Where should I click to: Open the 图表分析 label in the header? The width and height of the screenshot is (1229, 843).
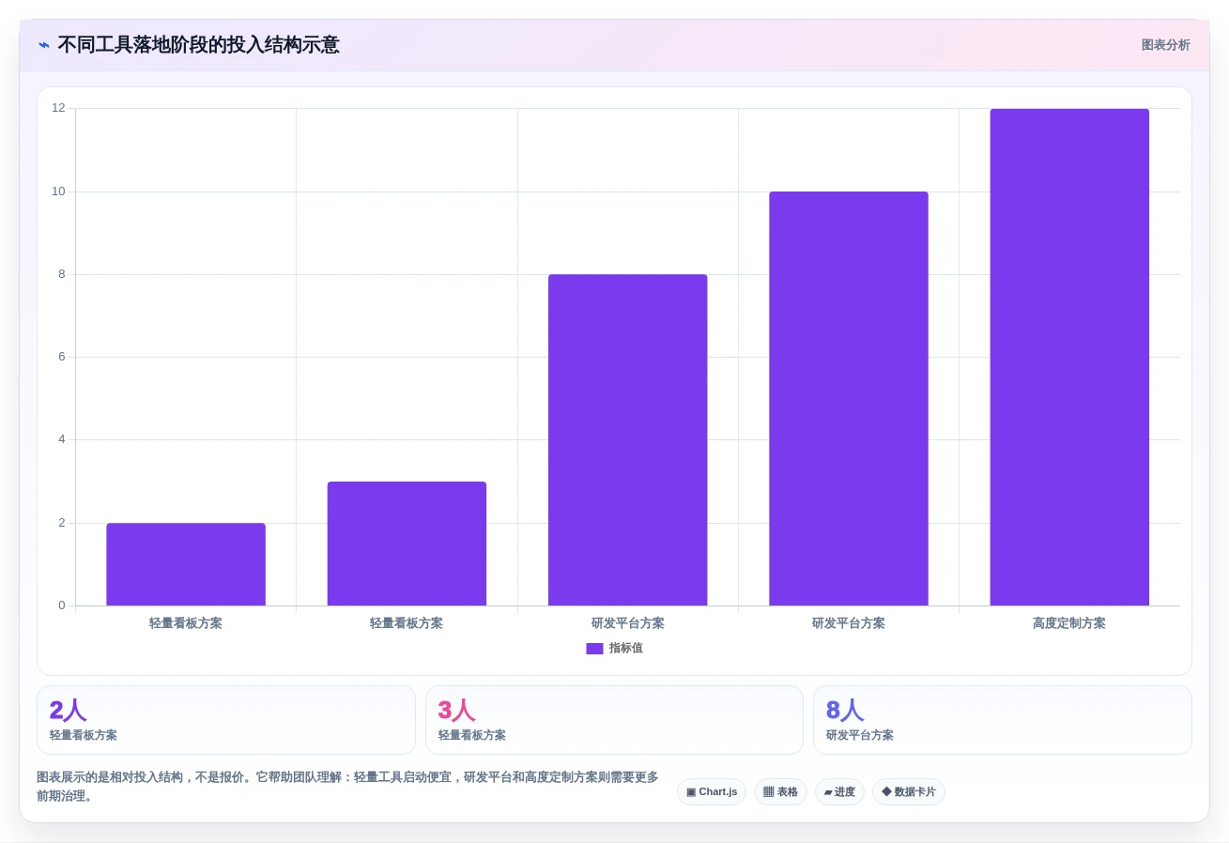pyautogui.click(x=1165, y=45)
